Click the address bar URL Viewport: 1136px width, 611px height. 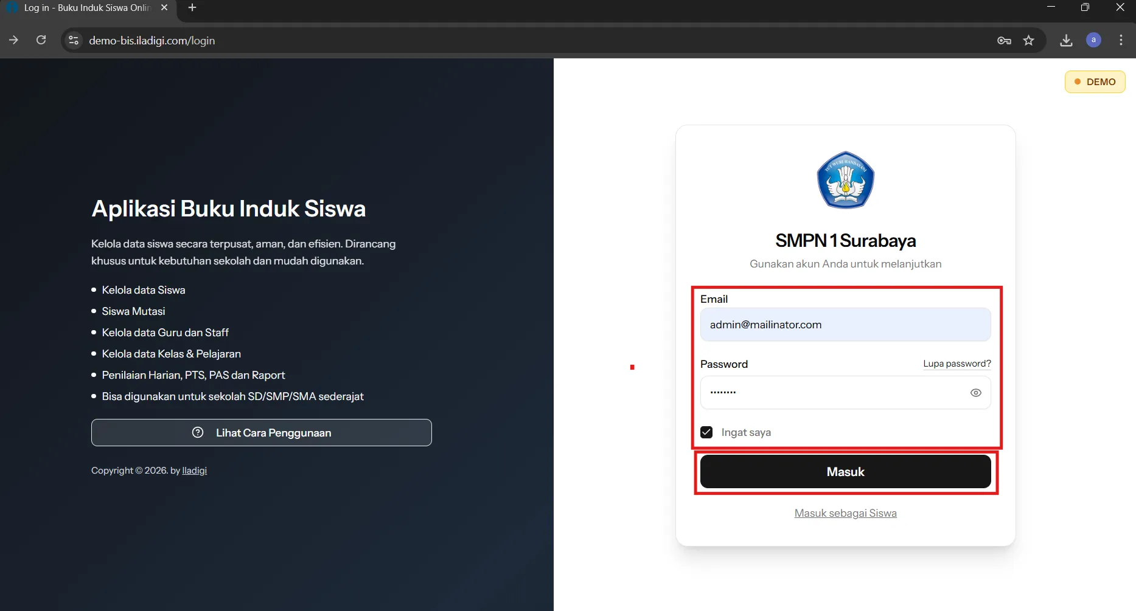coord(152,40)
